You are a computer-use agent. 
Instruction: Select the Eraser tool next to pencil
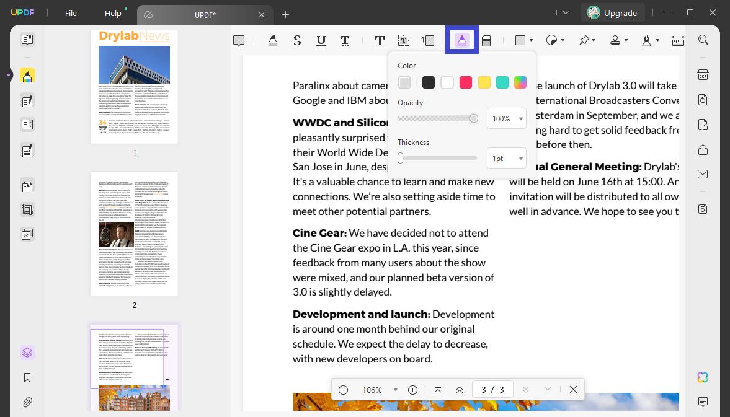[486, 40]
